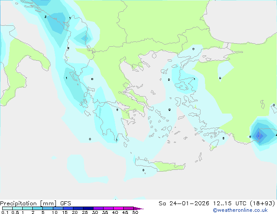Pick the 20–25 mm legend swatch
Screen dimensions: 277x214
[78, 208]
